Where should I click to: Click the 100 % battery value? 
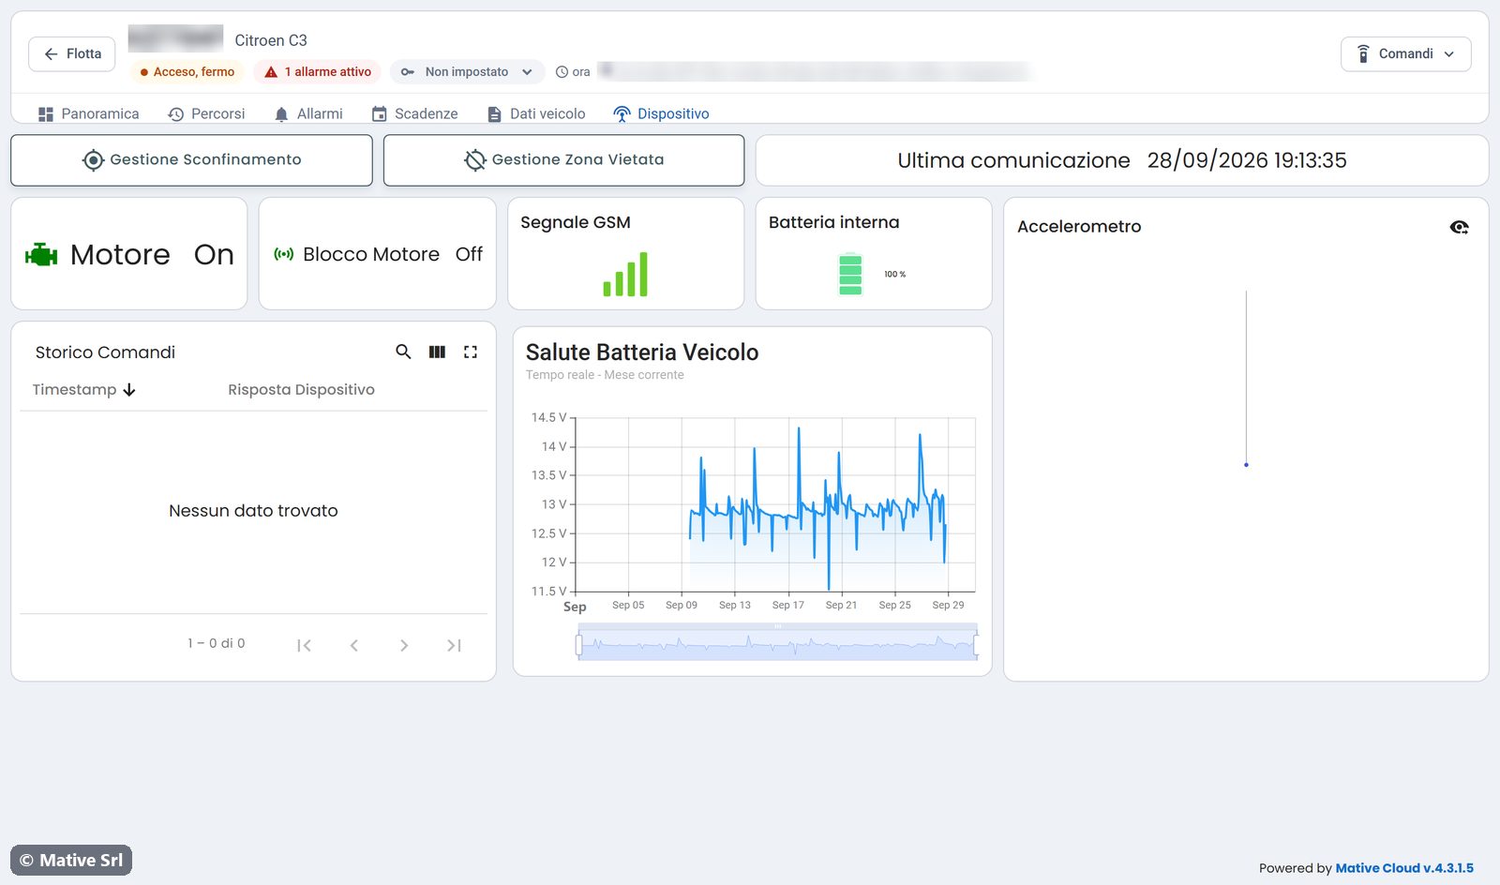click(x=895, y=275)
